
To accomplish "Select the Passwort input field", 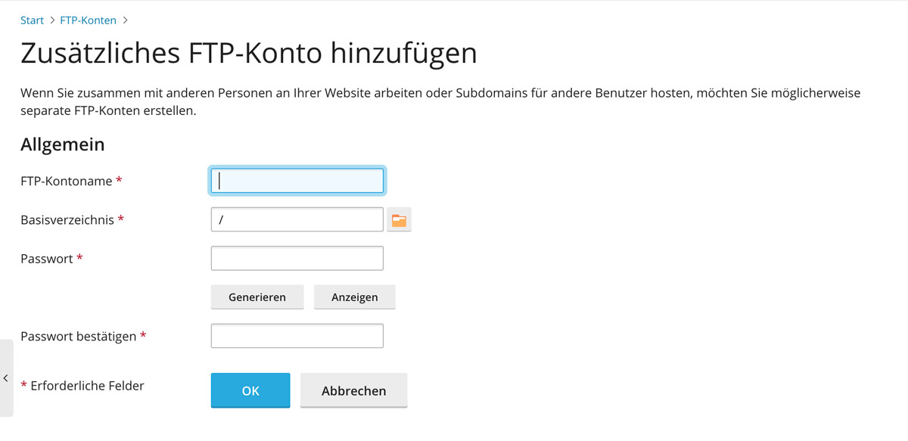I will click(x=297, y=259).
